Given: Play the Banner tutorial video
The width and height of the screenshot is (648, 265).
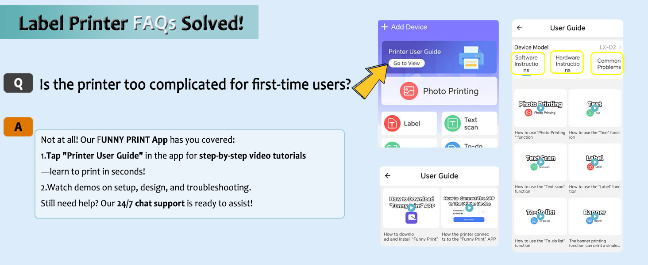Looking at the screenshot, I should point(594,216).
